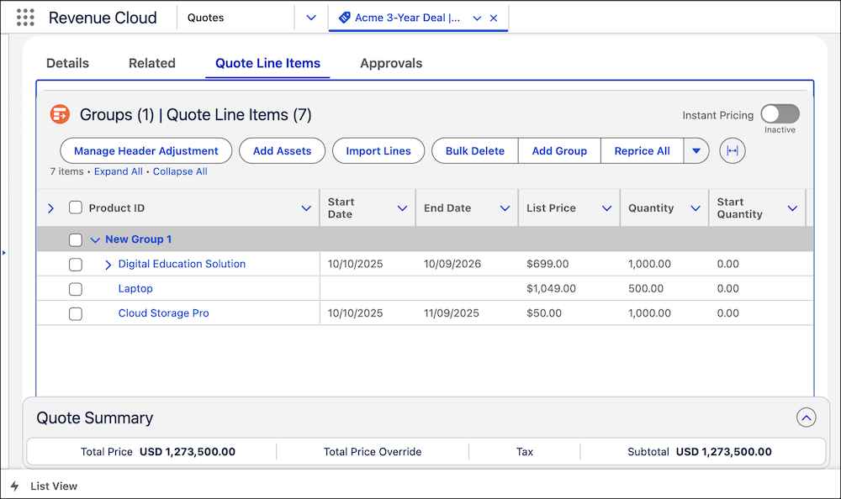Image resolution: width=841 pixels, height=499 pixels.
Task: Click the Add Group button
Action: pos(559,150)
